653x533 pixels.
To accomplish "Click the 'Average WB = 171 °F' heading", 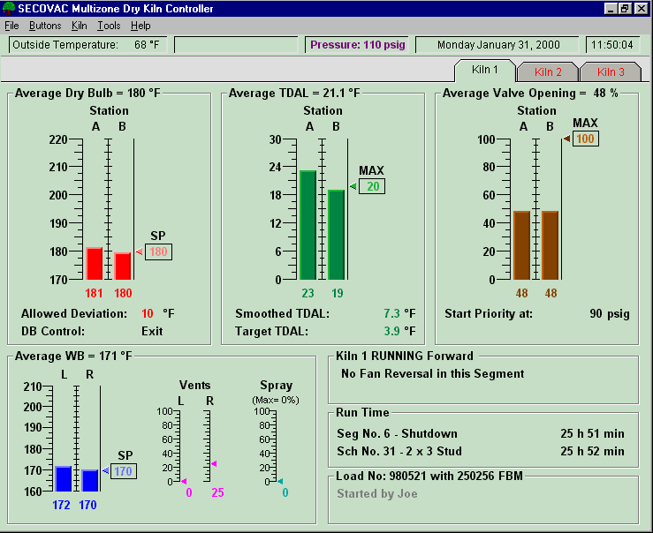I will pos(73,357).
